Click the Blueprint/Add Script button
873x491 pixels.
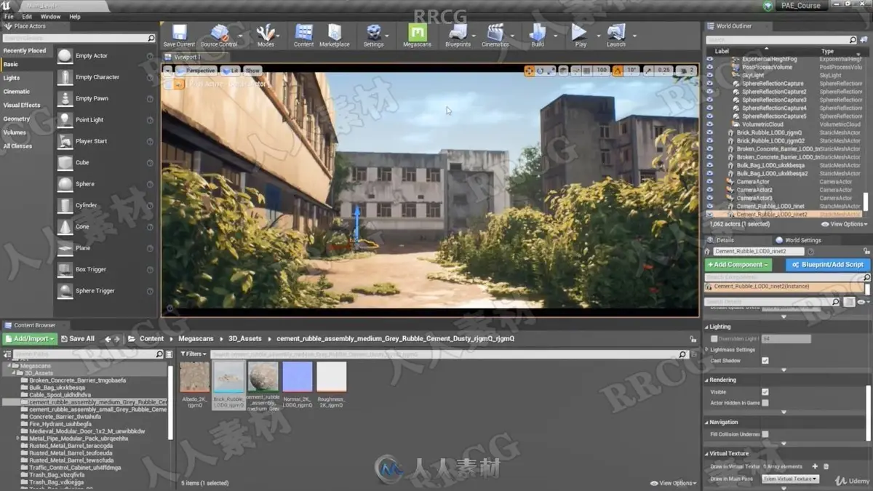tap(828, 265)
